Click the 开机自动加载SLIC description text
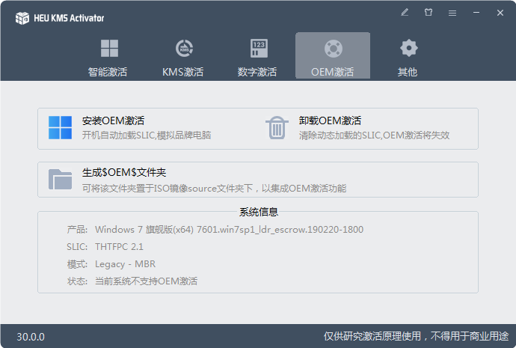The height and width of the screenshot is (348, 516). coord(147,135)
